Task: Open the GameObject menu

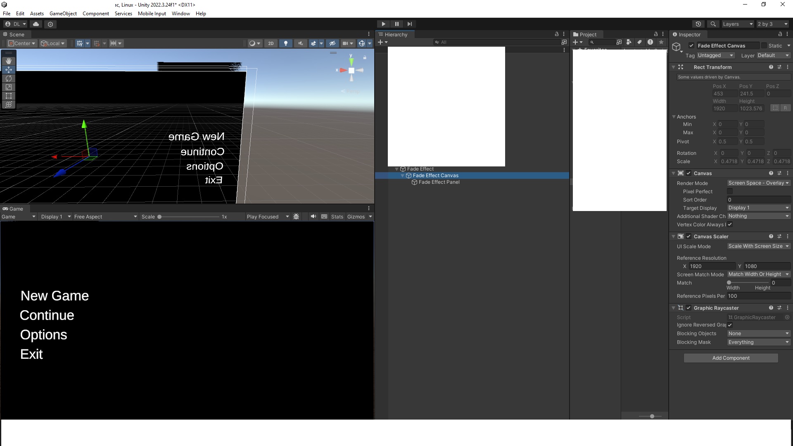Action: coord(63,13)
